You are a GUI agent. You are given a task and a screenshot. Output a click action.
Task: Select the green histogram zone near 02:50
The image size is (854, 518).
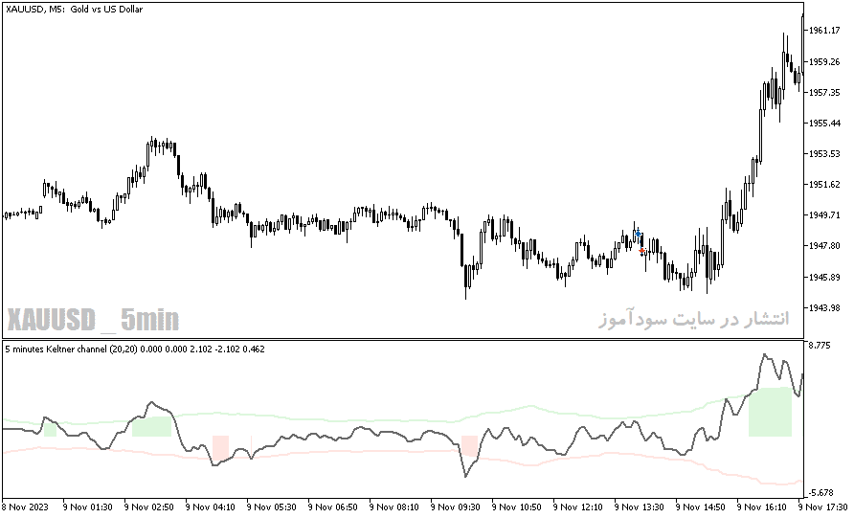pyautogui.click(x=151, y=426)
